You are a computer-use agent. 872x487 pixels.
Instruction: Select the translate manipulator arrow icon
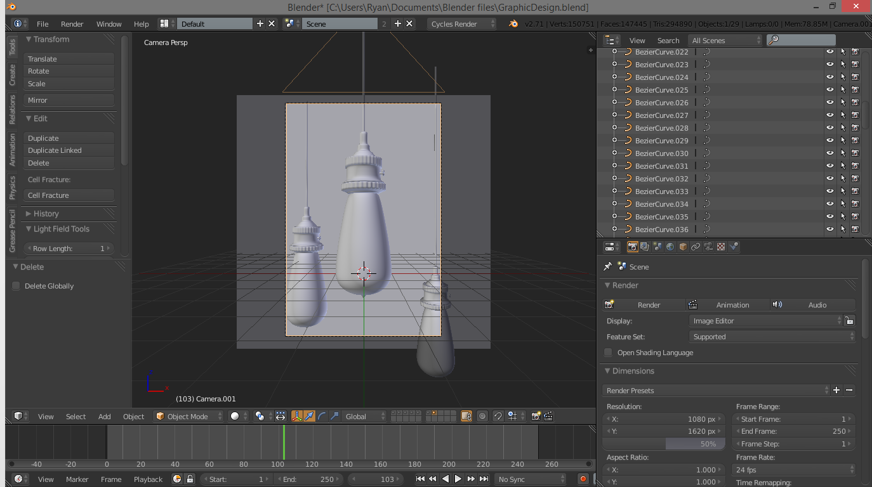click(x=309, y=416)
